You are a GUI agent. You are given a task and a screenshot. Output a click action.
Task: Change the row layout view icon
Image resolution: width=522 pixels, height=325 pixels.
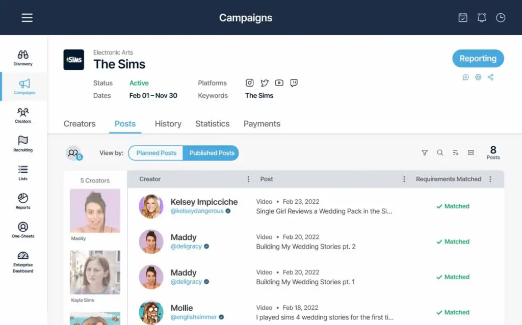pos(471,152)
